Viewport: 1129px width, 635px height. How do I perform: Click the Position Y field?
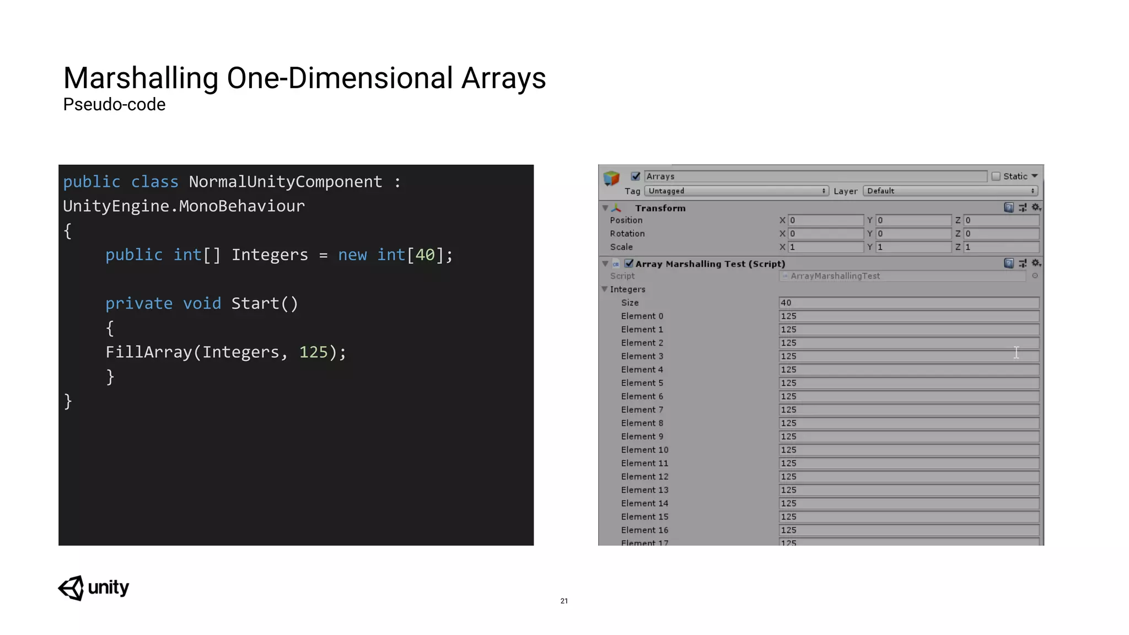point(913,220)
